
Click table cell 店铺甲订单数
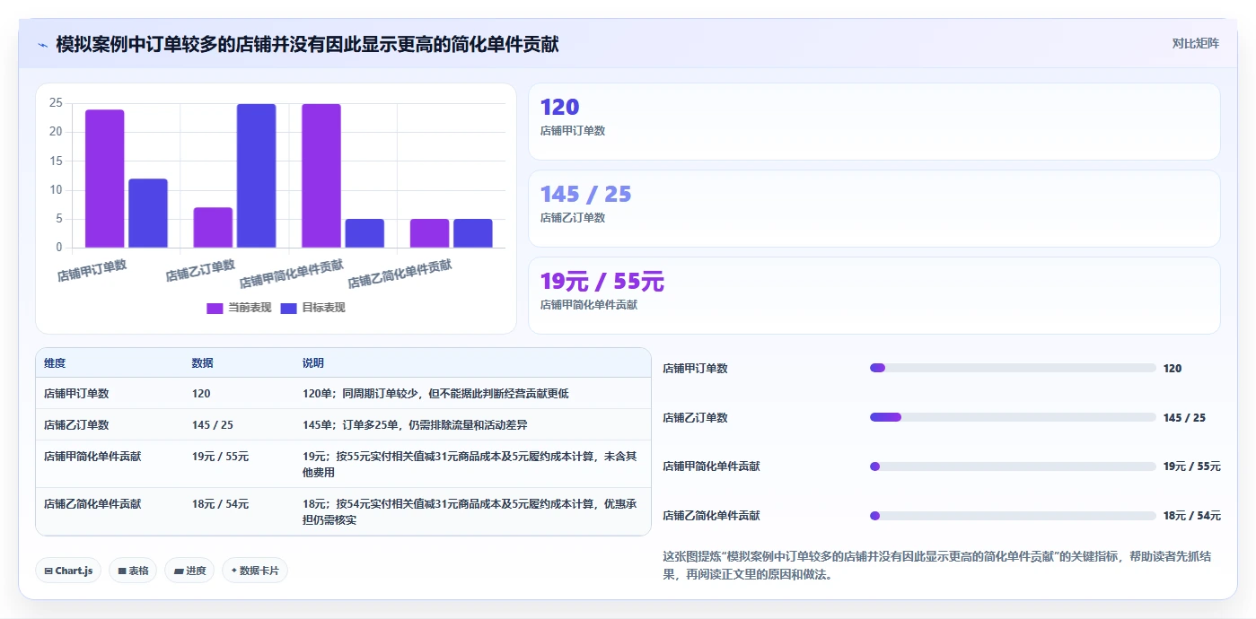click(76, 393)
